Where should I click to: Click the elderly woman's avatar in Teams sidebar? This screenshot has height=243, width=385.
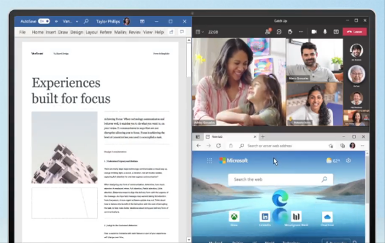(x=356, y=74)
